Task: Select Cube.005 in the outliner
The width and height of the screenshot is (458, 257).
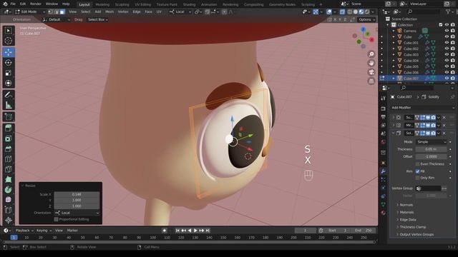Action: tap(411, 66)
